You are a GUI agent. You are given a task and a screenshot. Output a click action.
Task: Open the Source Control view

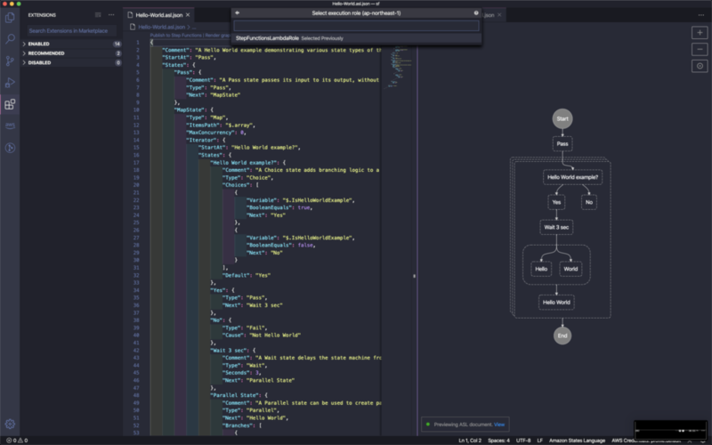(x=10, y=61)
